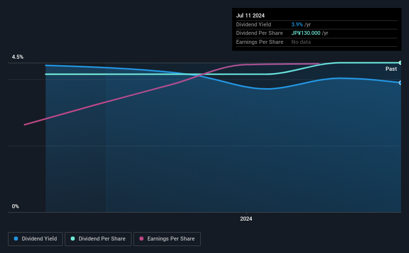Click the Jul 11 2024 tooltip date
The width and height of the screenshot is (409, 253).
(250, 15)
